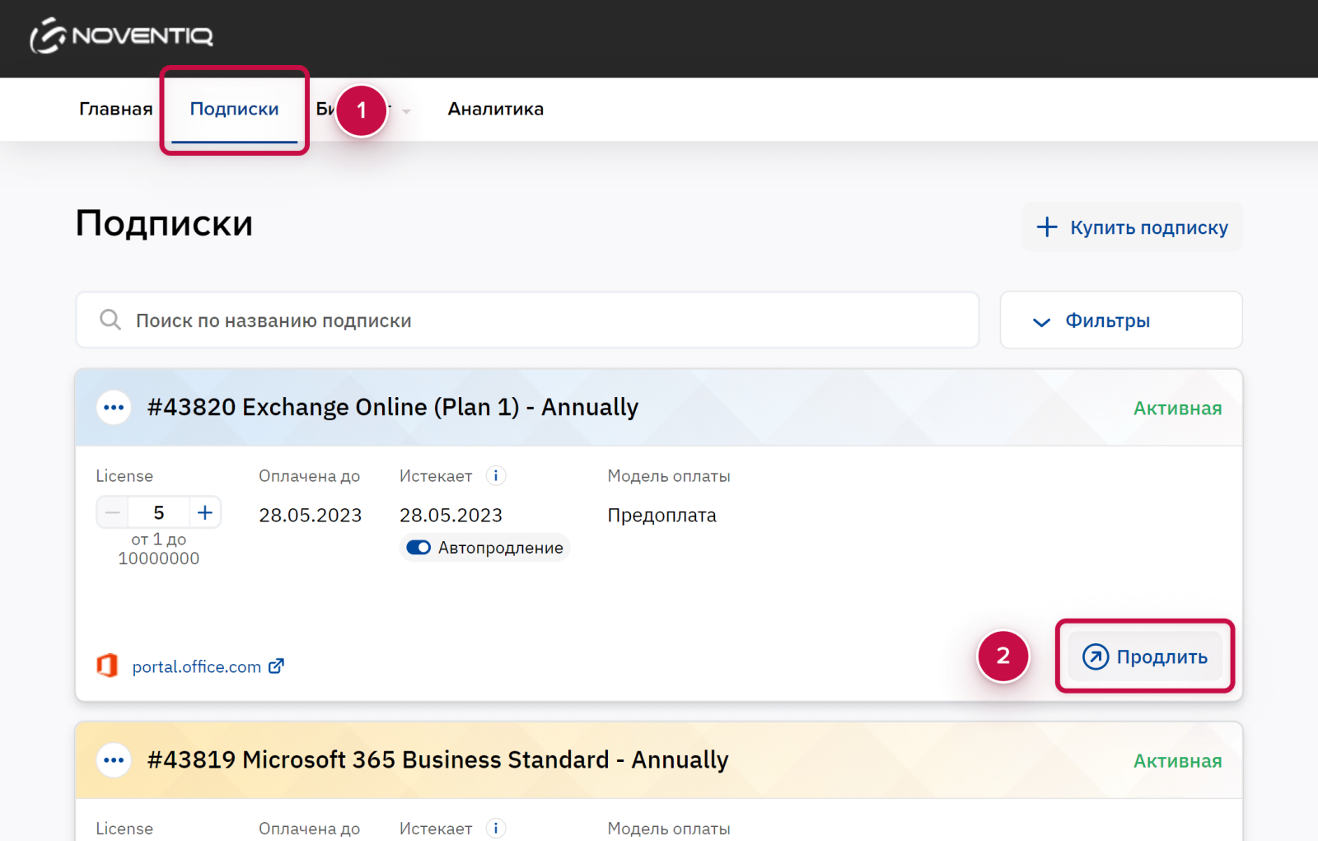Screen dimensions: 1318x841
Task: Click the Предоплата payment model value
Action: (661, 515)
